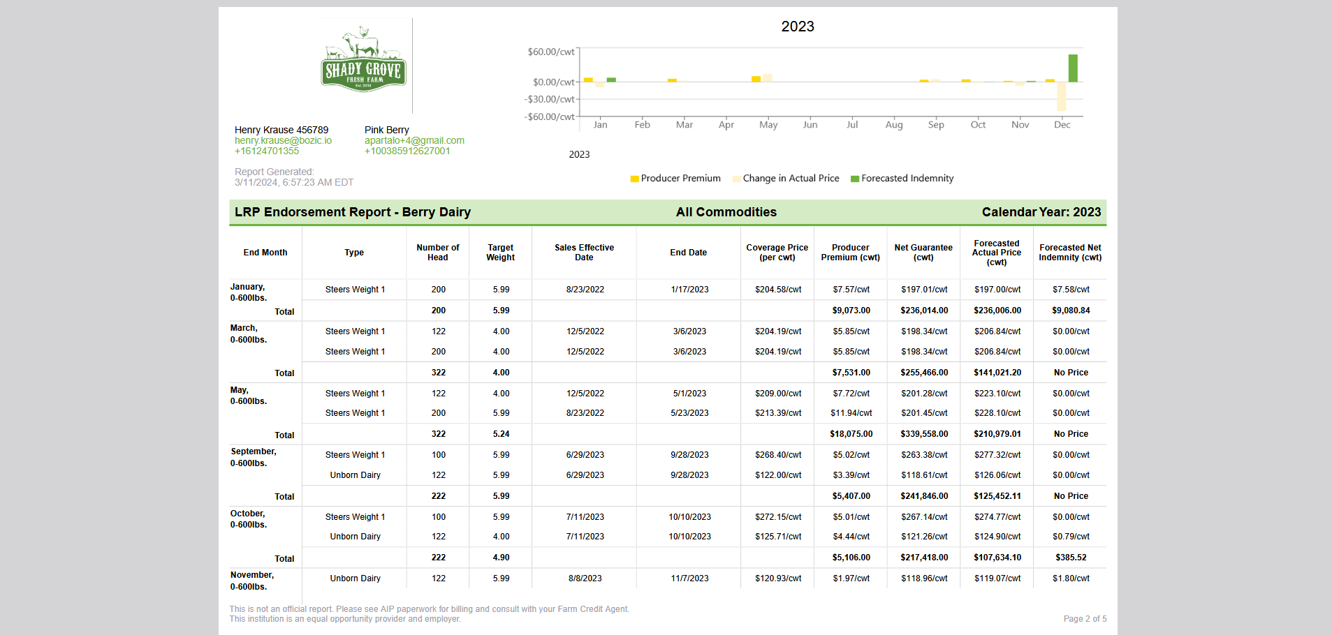Click the $0.79/cwt net indemnity cell
The height and width of the screenshot is (635, 1332).
(x=1071, y=537)
